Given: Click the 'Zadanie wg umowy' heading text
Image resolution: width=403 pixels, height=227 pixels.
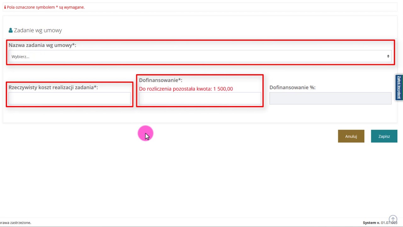Looking at the screenshot, I should [38, 30].
